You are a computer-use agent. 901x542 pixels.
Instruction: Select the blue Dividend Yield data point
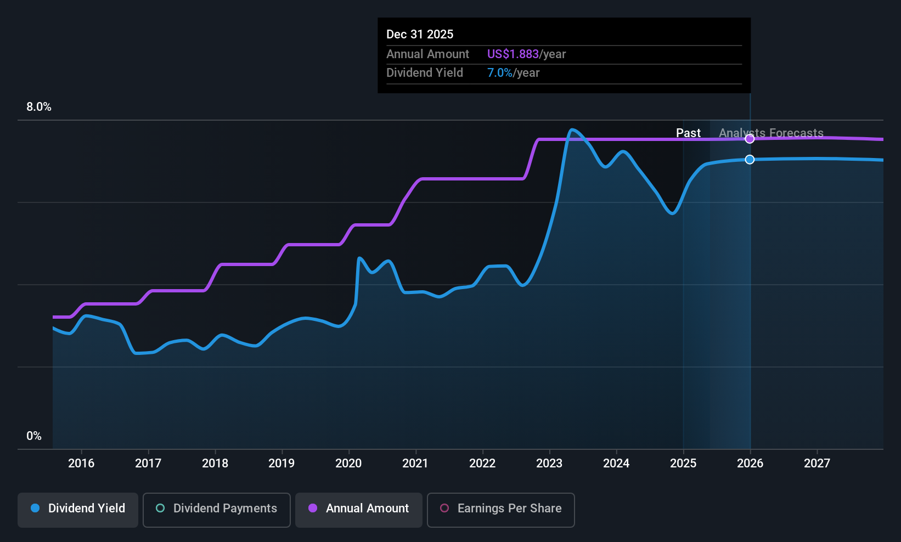point(750,160)
